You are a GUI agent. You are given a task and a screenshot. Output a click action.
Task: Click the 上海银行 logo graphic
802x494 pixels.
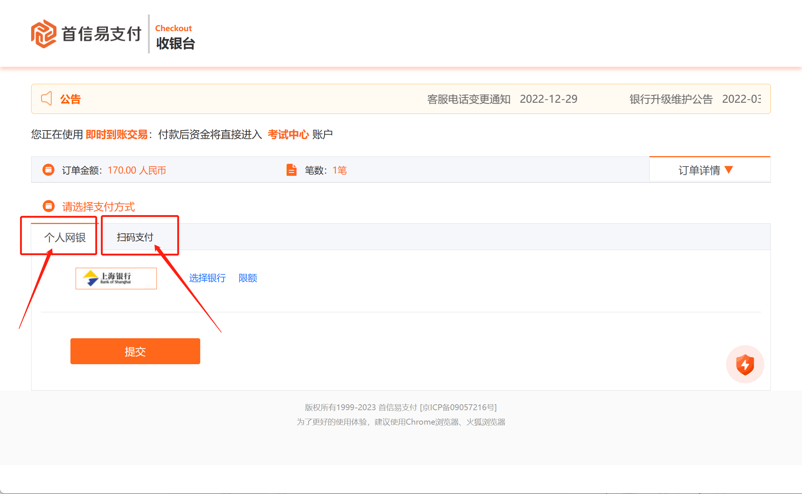pos(91,278)
